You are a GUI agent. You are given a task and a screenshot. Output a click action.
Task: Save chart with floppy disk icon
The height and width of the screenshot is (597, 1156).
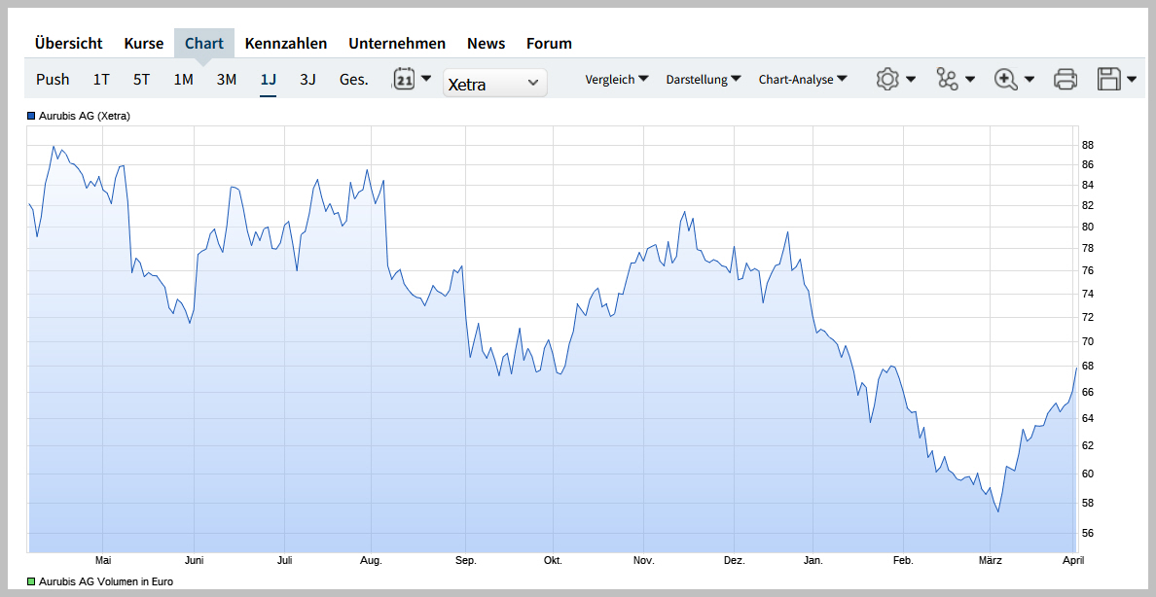pos(1108,79)
